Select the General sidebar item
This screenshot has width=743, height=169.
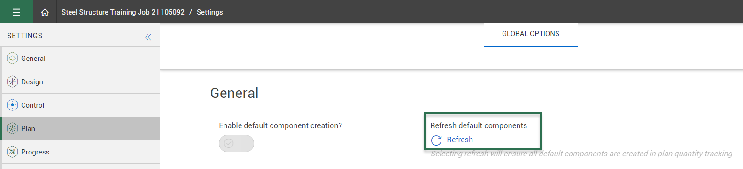pyautogui.click(x=81, y=59)
